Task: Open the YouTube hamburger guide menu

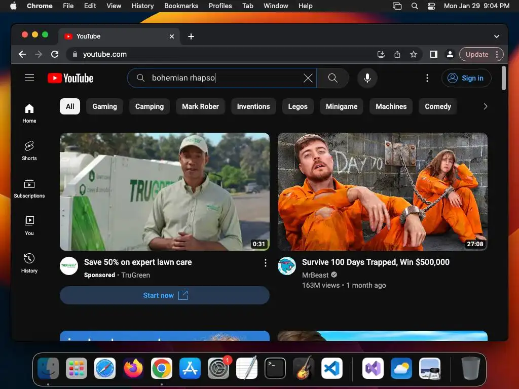Action: click(x=29, y=77)
